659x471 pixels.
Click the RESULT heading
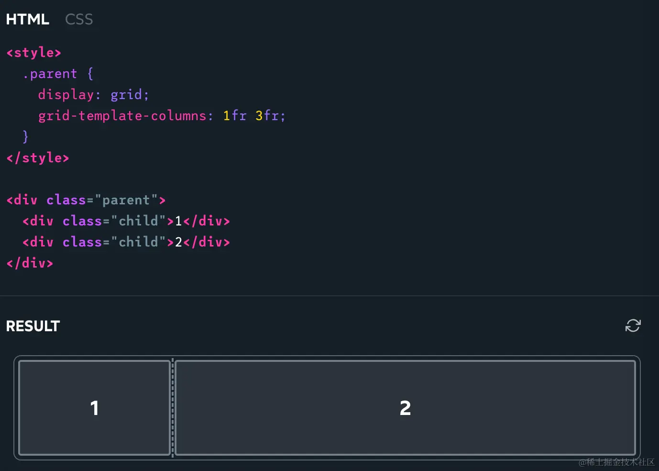[33, 326]
